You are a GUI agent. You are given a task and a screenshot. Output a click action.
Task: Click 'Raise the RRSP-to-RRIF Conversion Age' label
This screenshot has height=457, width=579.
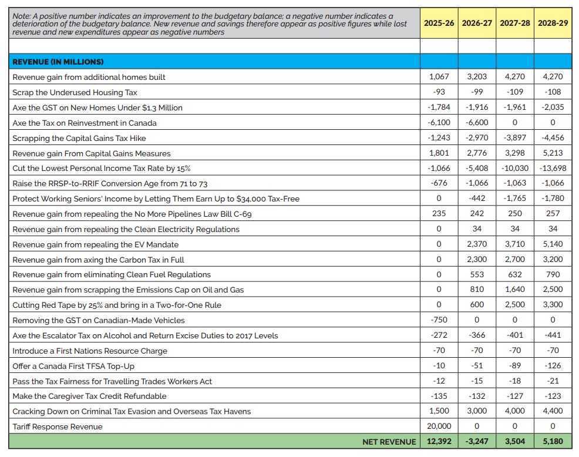click(x=110, y=184)
